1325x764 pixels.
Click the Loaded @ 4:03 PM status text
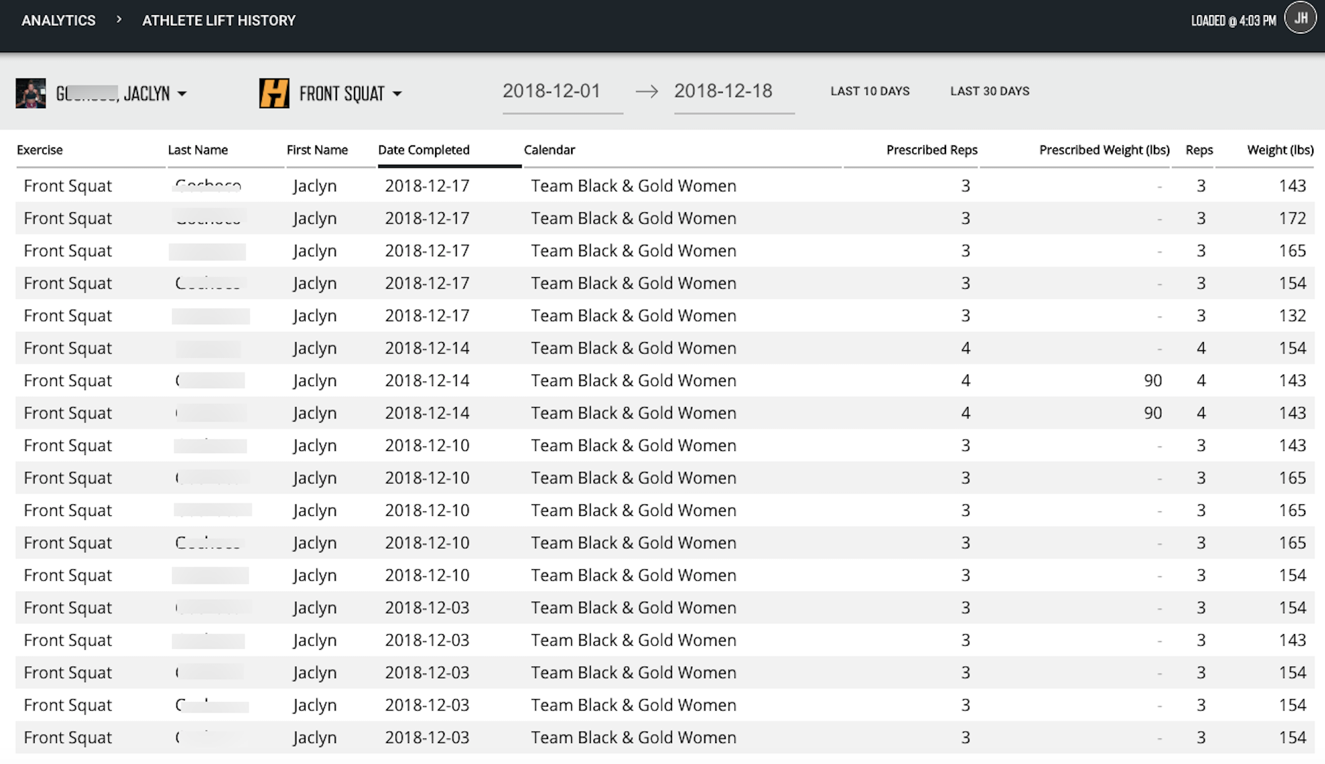tap(1233, 20)
